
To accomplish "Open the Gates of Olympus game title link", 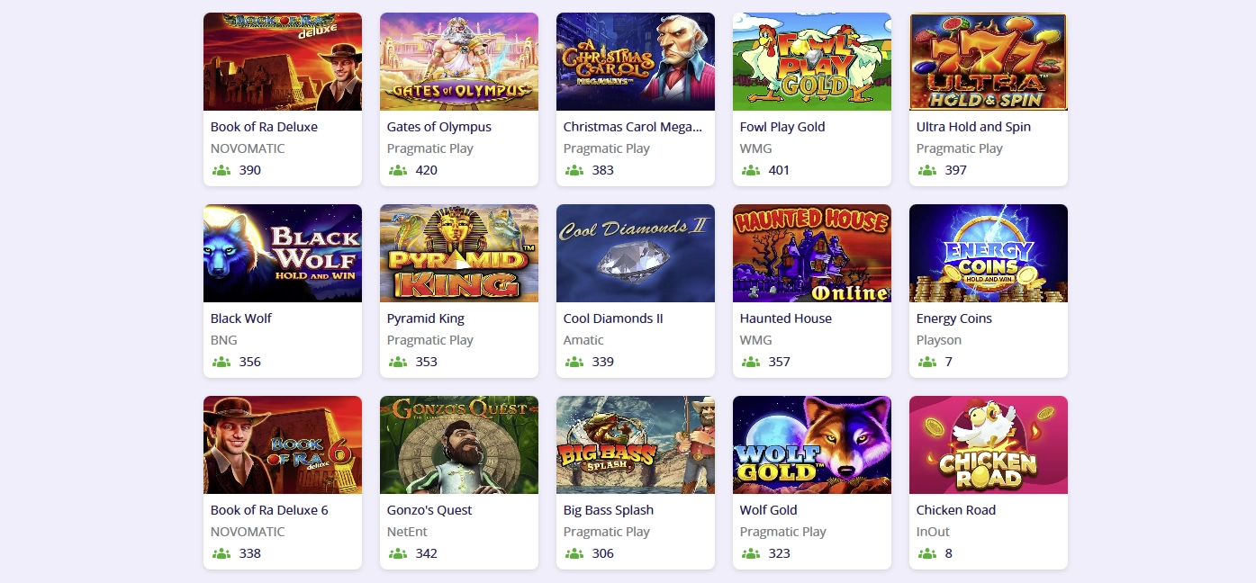I will (438, 126).
